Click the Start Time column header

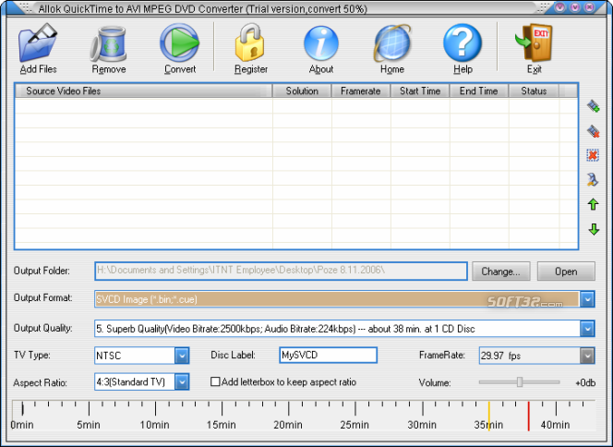420,91
